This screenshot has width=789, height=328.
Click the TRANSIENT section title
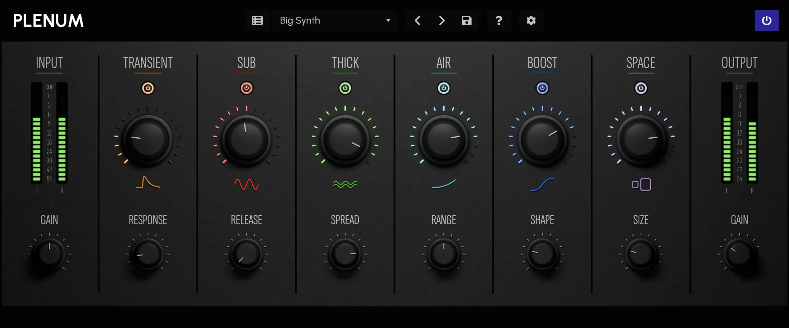(x=148, y=63)
